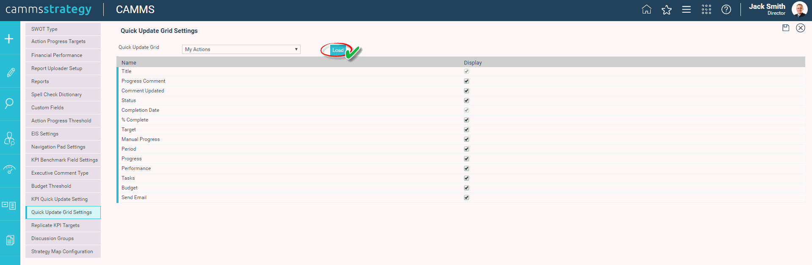This screenshot has width=812, height=265.
Task: Toggle Send Email display checkbox
Action: click(467, 197)
